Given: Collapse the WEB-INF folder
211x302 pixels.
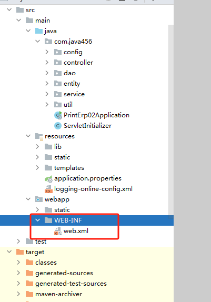Looking at the screenshot, I should pos(37,220).
